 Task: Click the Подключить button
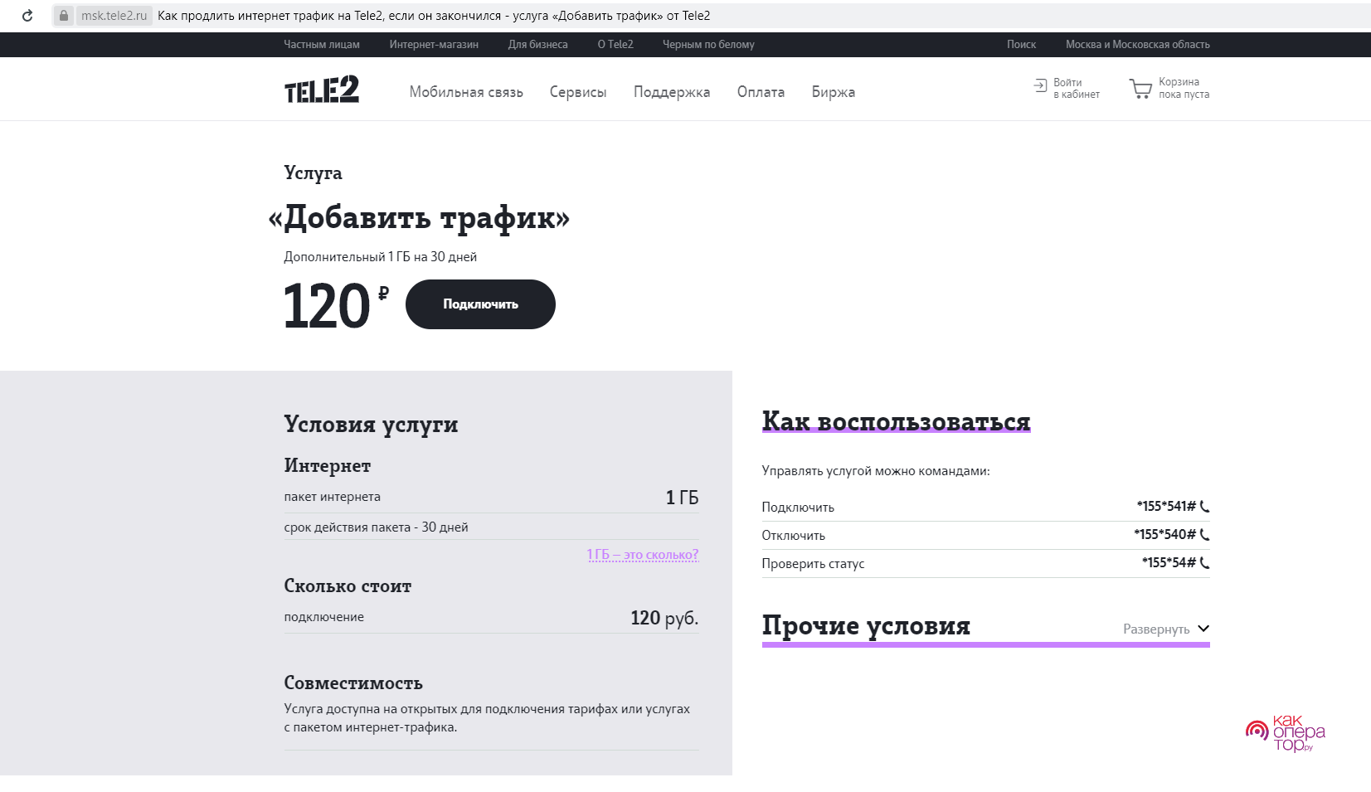point(480,304)
